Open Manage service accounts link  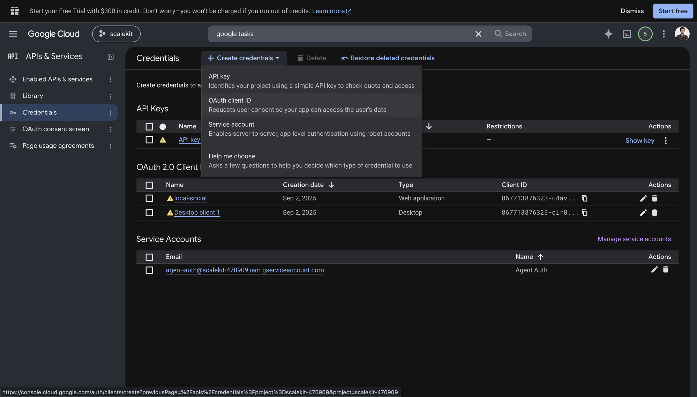pyautogui.click(x=634, y=239)
